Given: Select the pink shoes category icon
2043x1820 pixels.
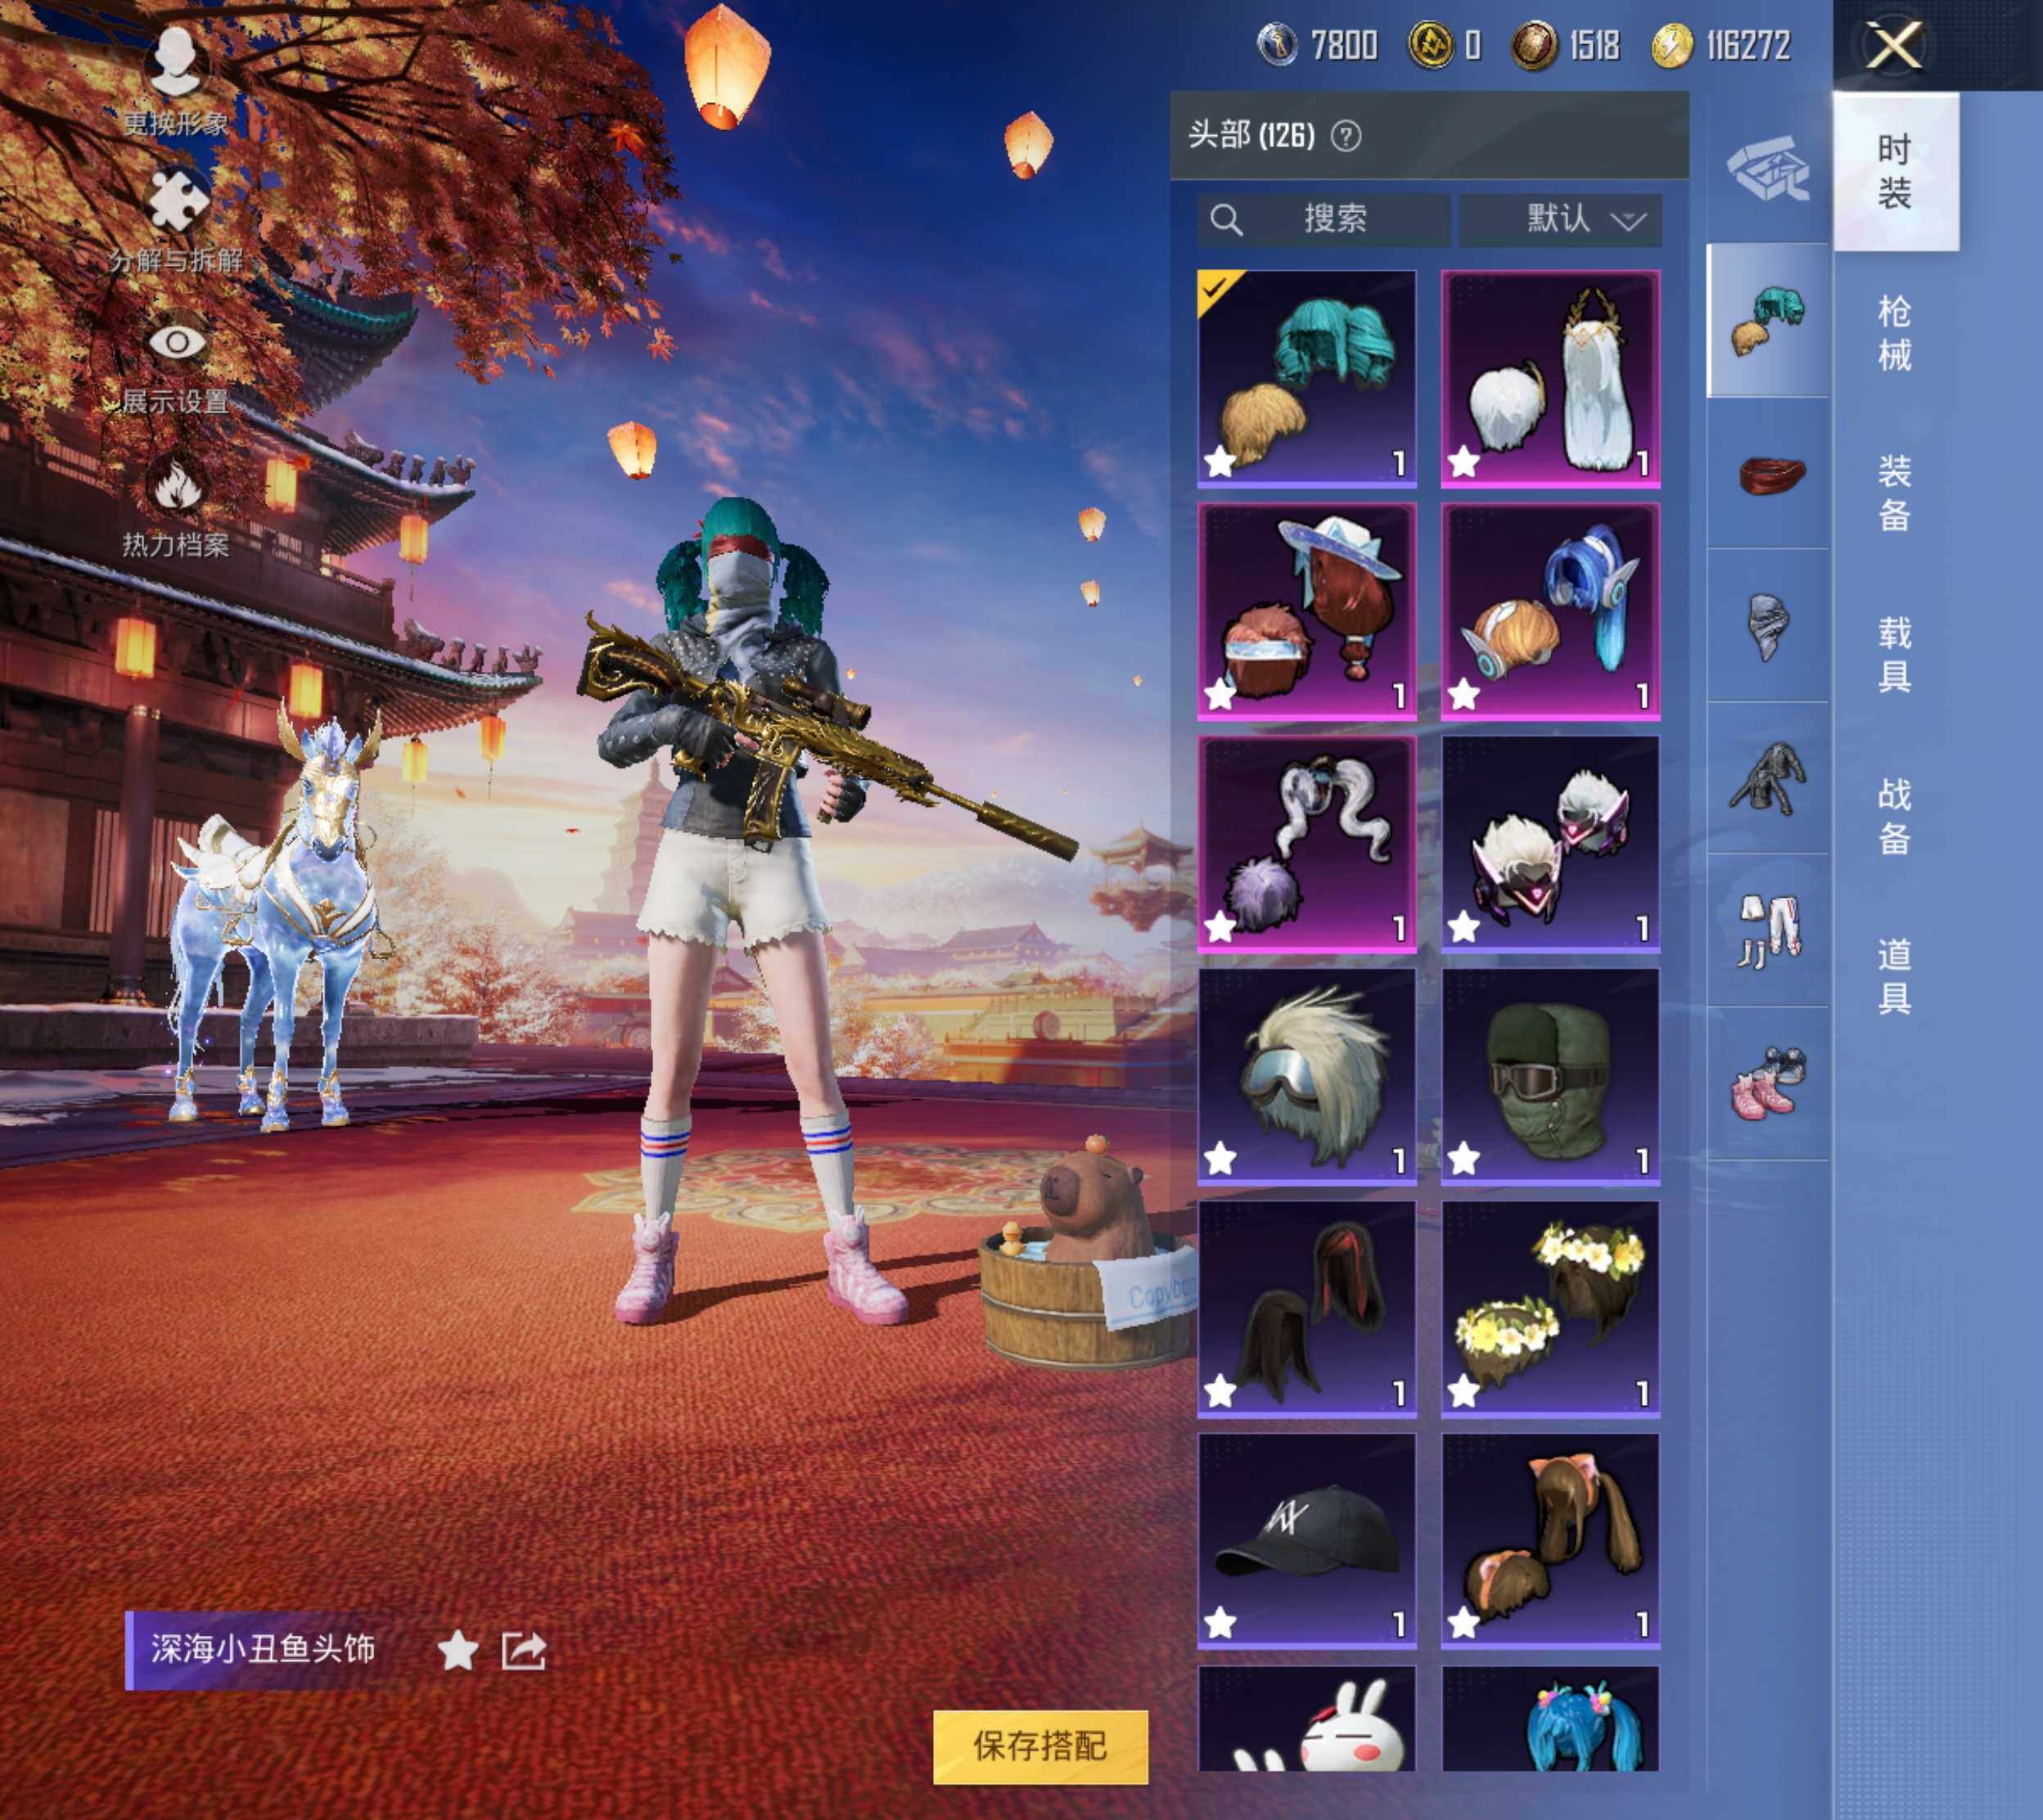Looking at the screenshot, I should (1768, 1083).
